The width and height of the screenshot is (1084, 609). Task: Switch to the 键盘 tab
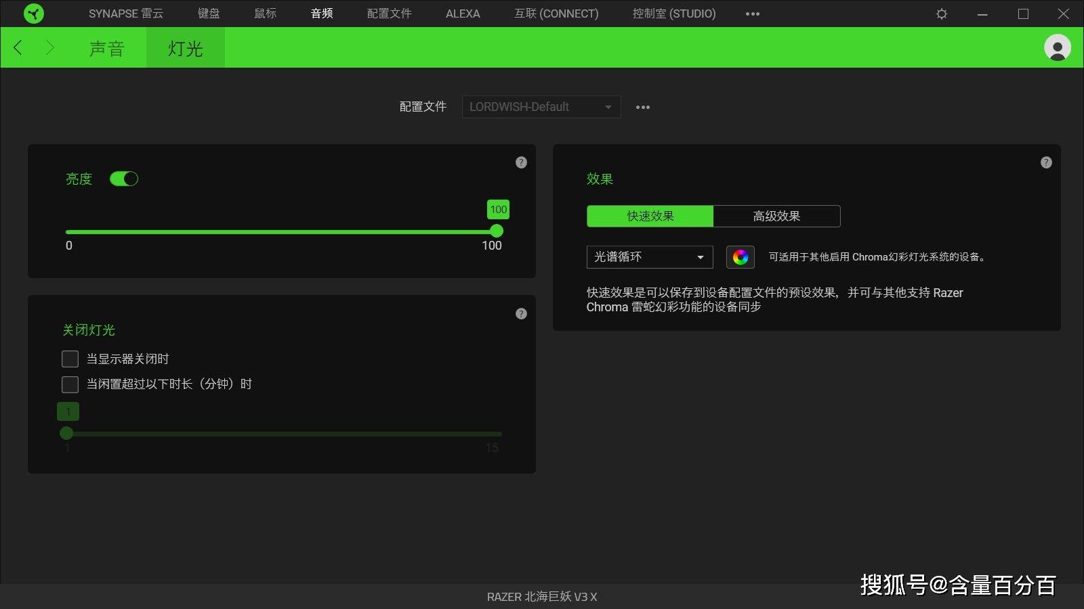(209, 14)
